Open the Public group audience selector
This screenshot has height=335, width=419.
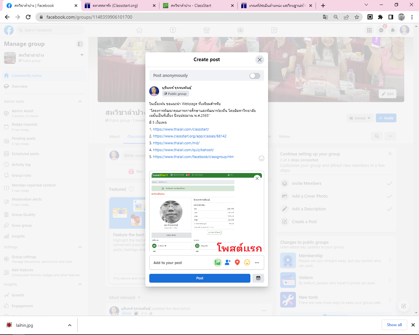(175, 94)
